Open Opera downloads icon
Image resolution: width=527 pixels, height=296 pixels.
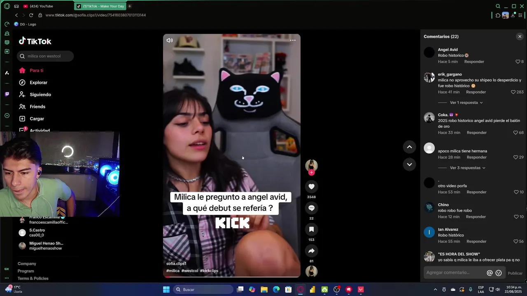click(x=513, y=15)
